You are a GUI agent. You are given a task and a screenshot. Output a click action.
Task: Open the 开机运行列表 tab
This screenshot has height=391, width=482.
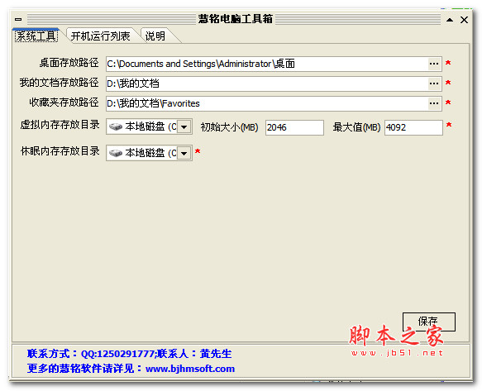click(x=101, y=36)
